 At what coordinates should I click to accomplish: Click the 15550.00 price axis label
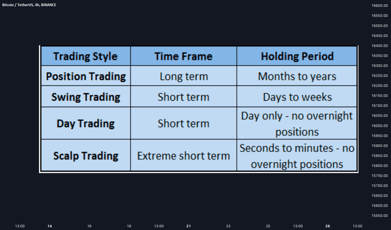pos(380,216)
